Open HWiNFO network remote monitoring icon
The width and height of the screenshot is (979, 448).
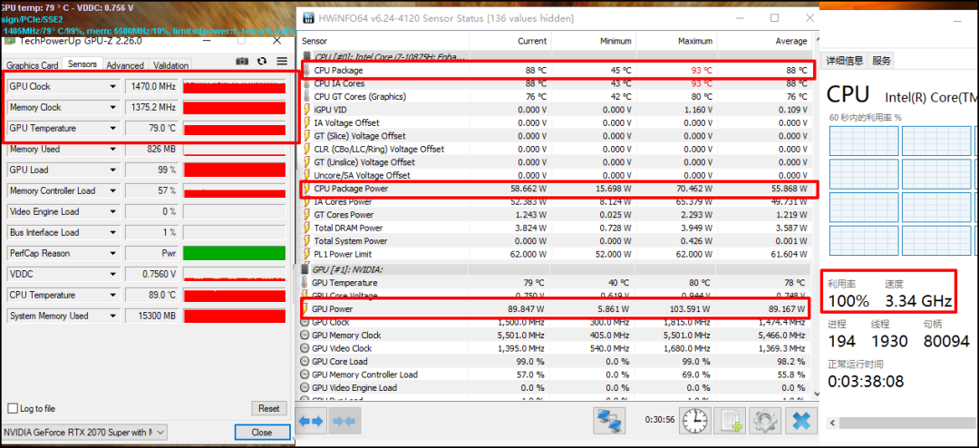click(x=609, y=422)
